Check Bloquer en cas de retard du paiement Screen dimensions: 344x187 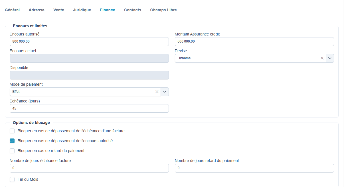point(12,151)
